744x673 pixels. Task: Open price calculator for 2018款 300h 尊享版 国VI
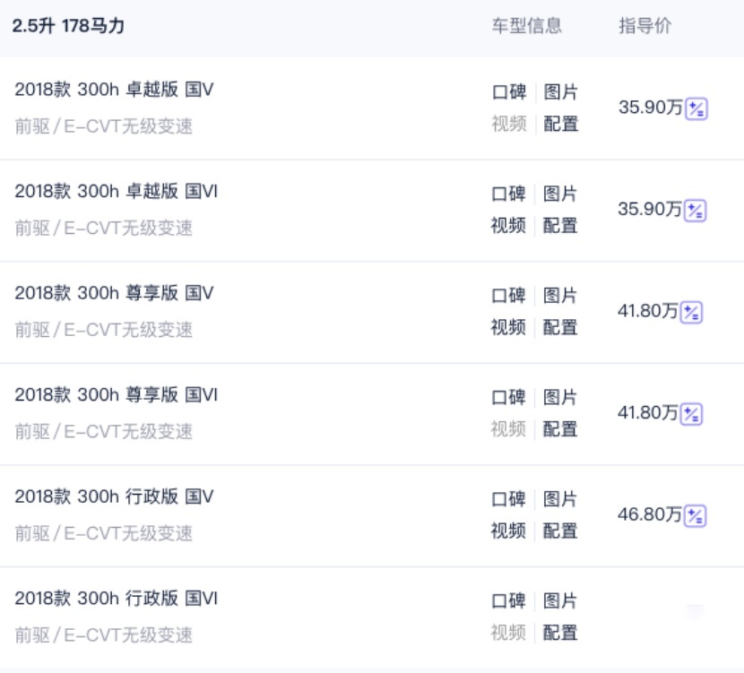point(691,414)
